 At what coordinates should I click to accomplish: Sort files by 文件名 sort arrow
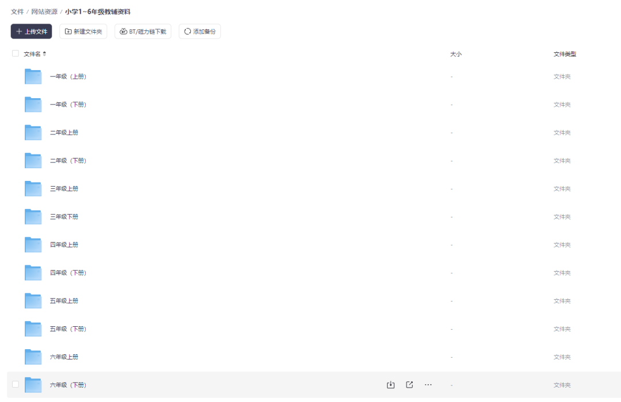(x=45, y=54)
